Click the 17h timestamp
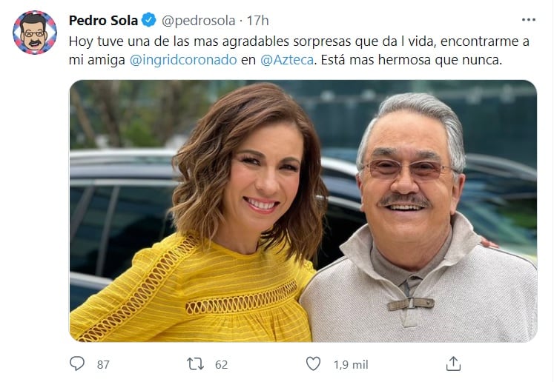Image resolution: width=554 pixels, height=382 pixels. coord(257,21)
